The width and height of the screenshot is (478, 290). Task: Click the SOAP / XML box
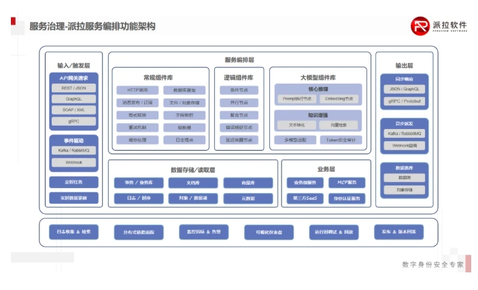tap(73, 110)
